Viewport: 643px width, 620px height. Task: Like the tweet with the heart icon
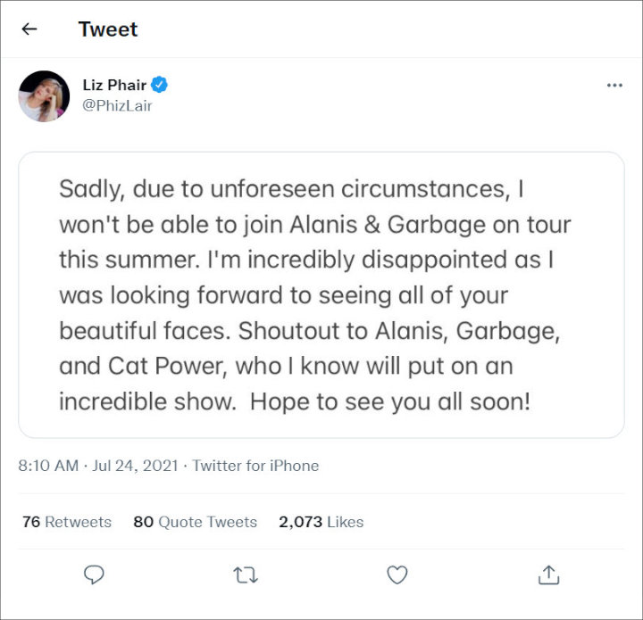[397, 575]
